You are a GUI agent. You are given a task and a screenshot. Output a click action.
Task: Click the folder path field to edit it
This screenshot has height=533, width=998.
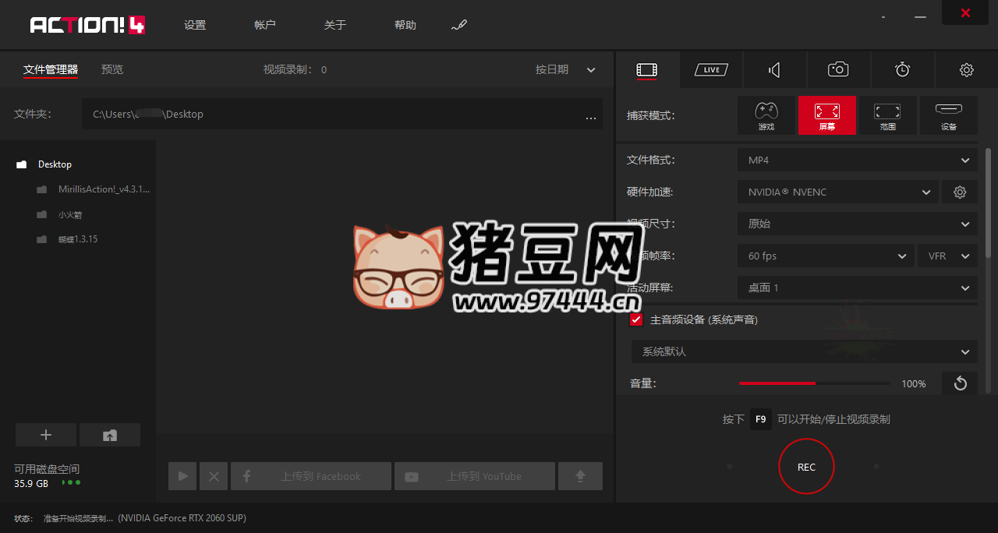(x=312, y=114)
